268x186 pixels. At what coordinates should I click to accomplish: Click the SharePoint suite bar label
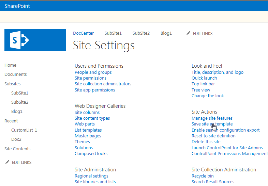17,6
